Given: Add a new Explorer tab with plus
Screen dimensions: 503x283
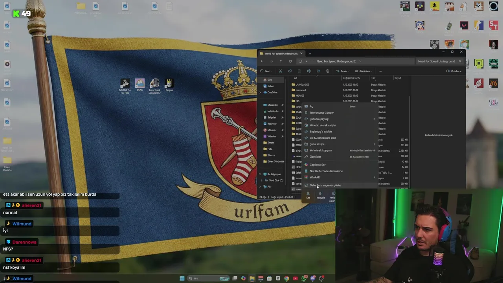Looking at the screenshot, I should point(310,53).
